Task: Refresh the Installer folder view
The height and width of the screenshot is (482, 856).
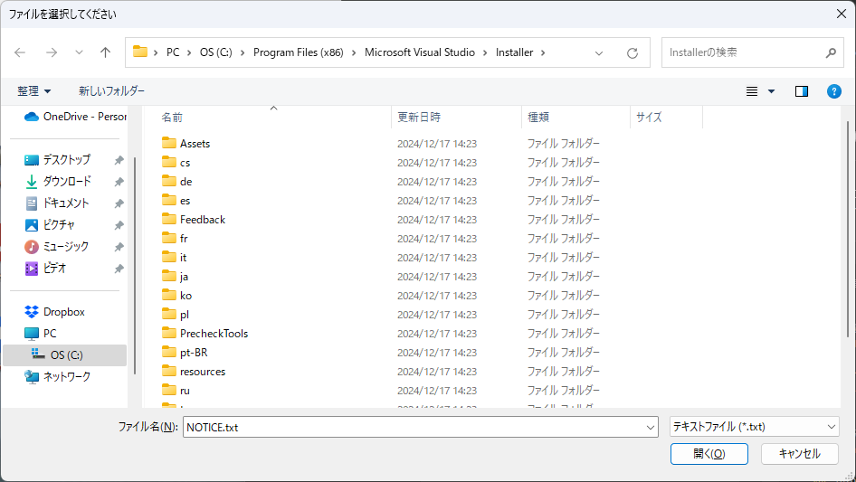Action: (x=632, y=53)
